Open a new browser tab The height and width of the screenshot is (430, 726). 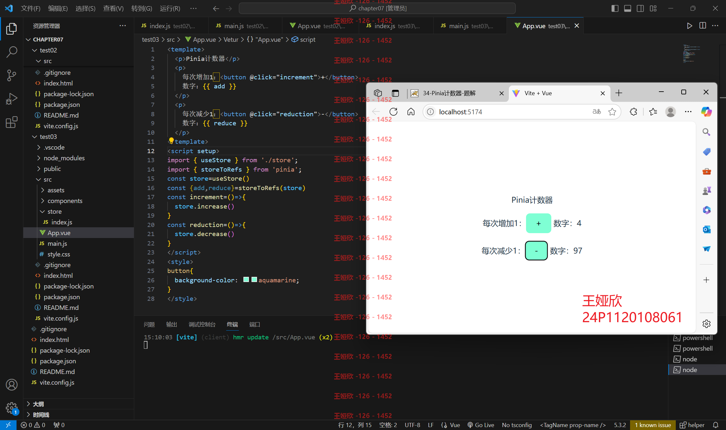(619, 93)
